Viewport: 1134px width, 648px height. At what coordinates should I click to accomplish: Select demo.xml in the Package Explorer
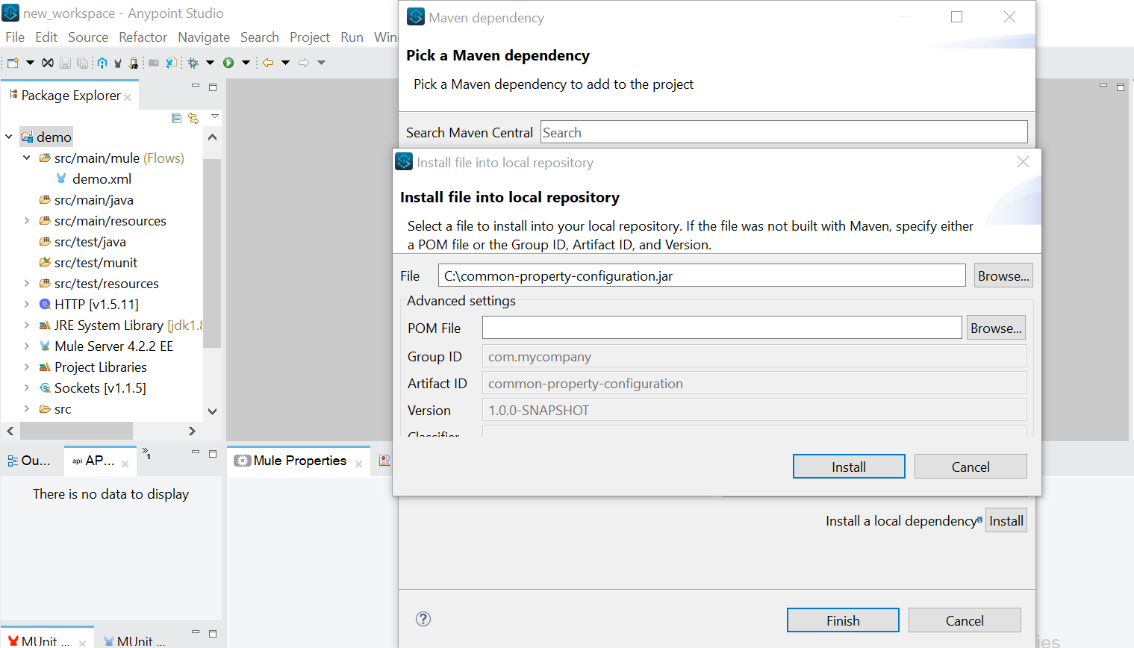102,179
